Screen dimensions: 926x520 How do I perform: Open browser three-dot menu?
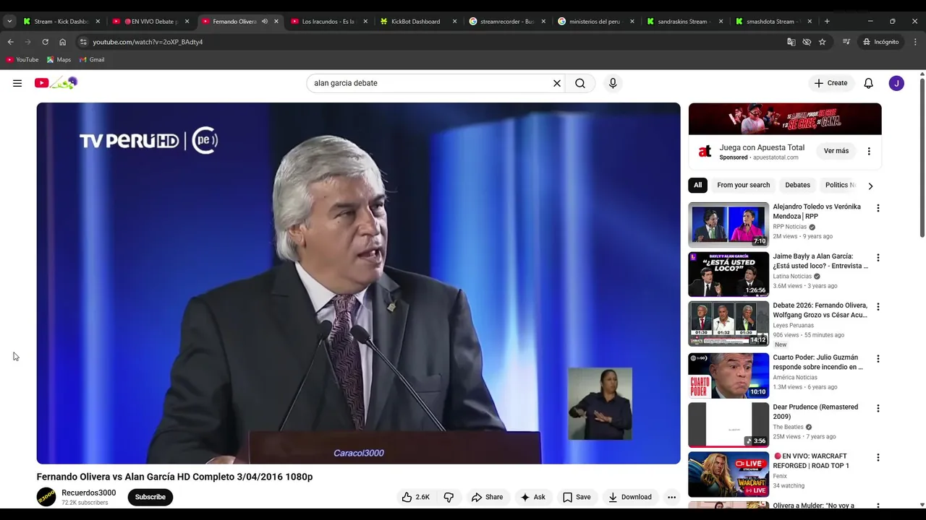click(x=915, y=42)
